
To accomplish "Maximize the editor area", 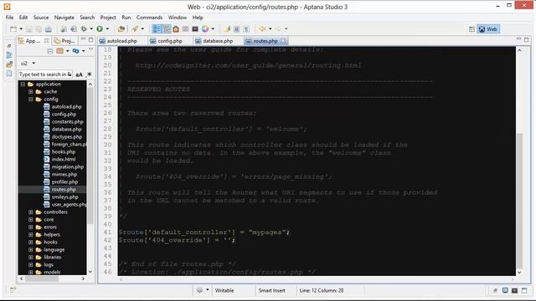I will tap(527, 39).
